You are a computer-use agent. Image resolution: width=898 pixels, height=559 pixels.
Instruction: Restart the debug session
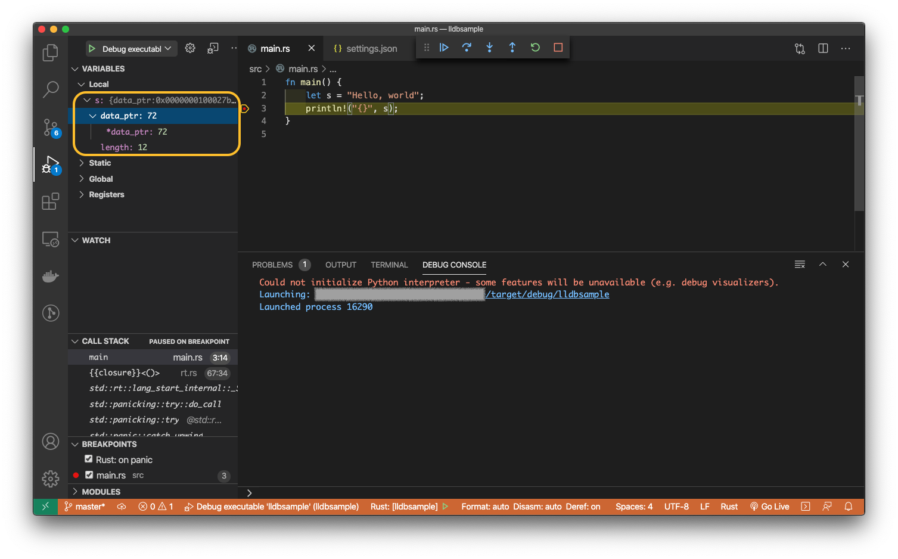click(x=535, y=48)
